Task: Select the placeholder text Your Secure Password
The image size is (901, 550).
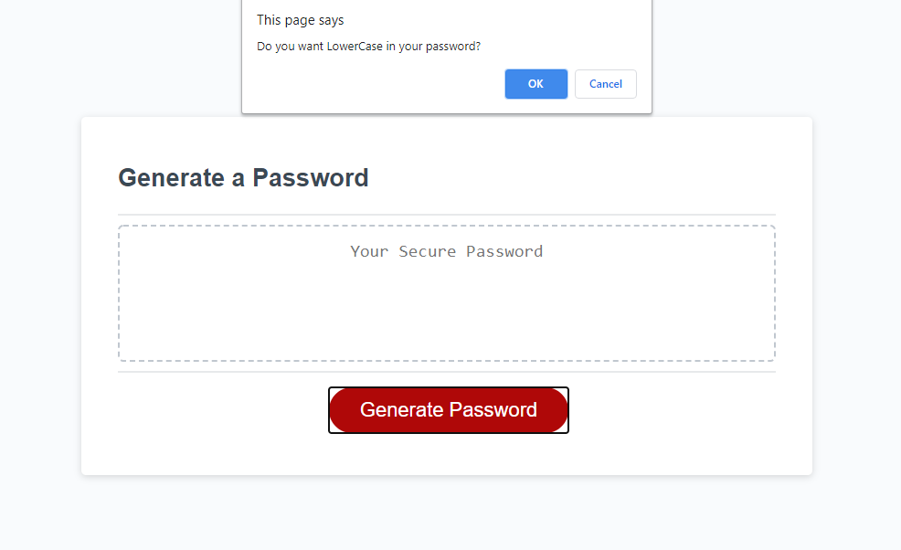Action: point(446,251)
